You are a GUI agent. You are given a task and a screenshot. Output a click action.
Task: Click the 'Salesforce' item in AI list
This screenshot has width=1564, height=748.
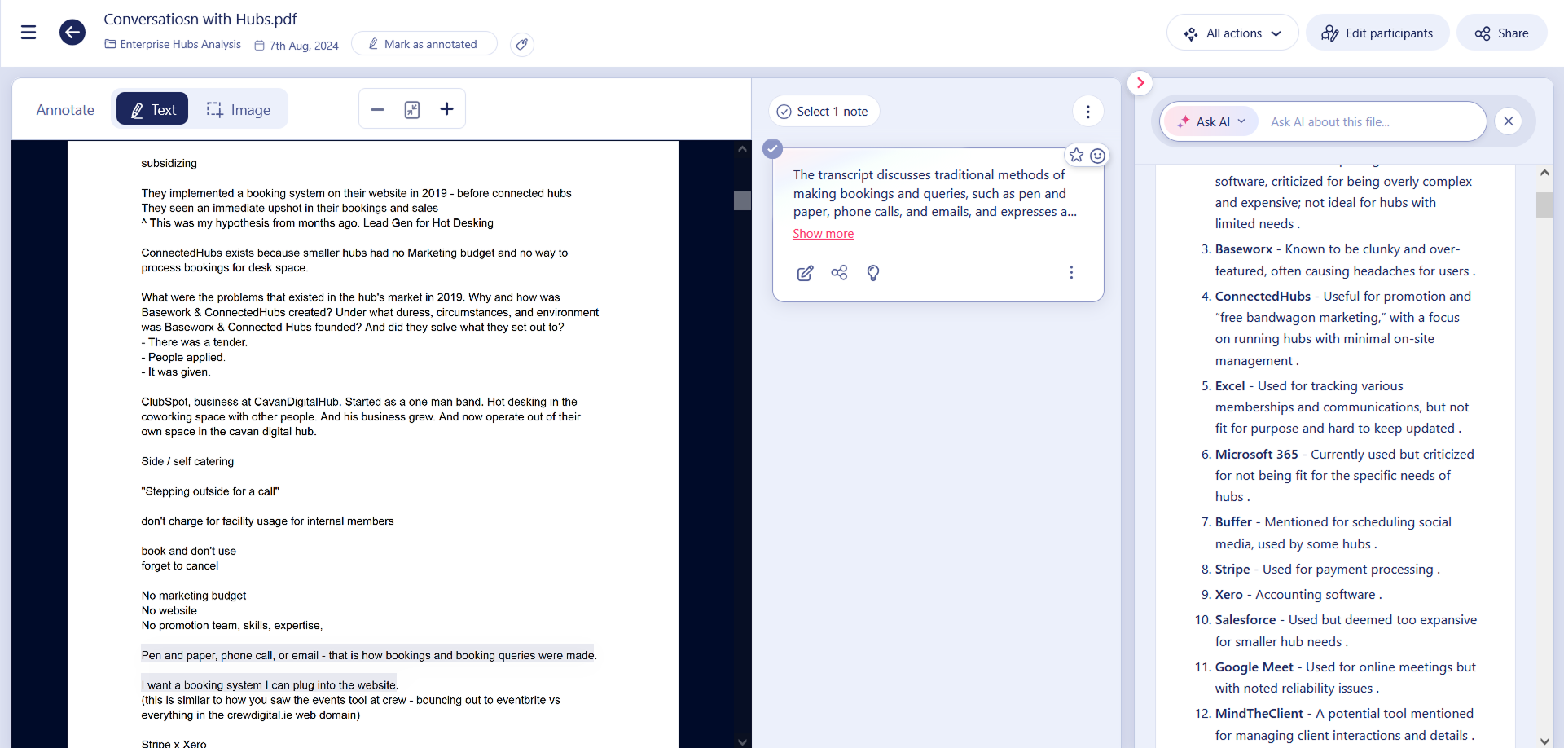1245,620
